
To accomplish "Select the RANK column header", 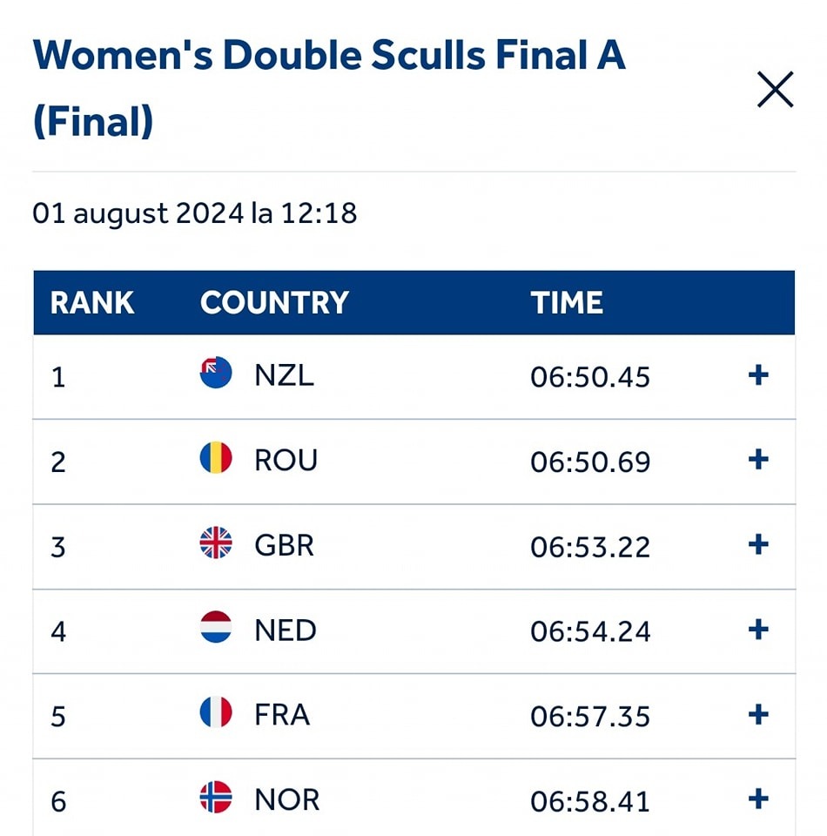I will click(91, 303).
